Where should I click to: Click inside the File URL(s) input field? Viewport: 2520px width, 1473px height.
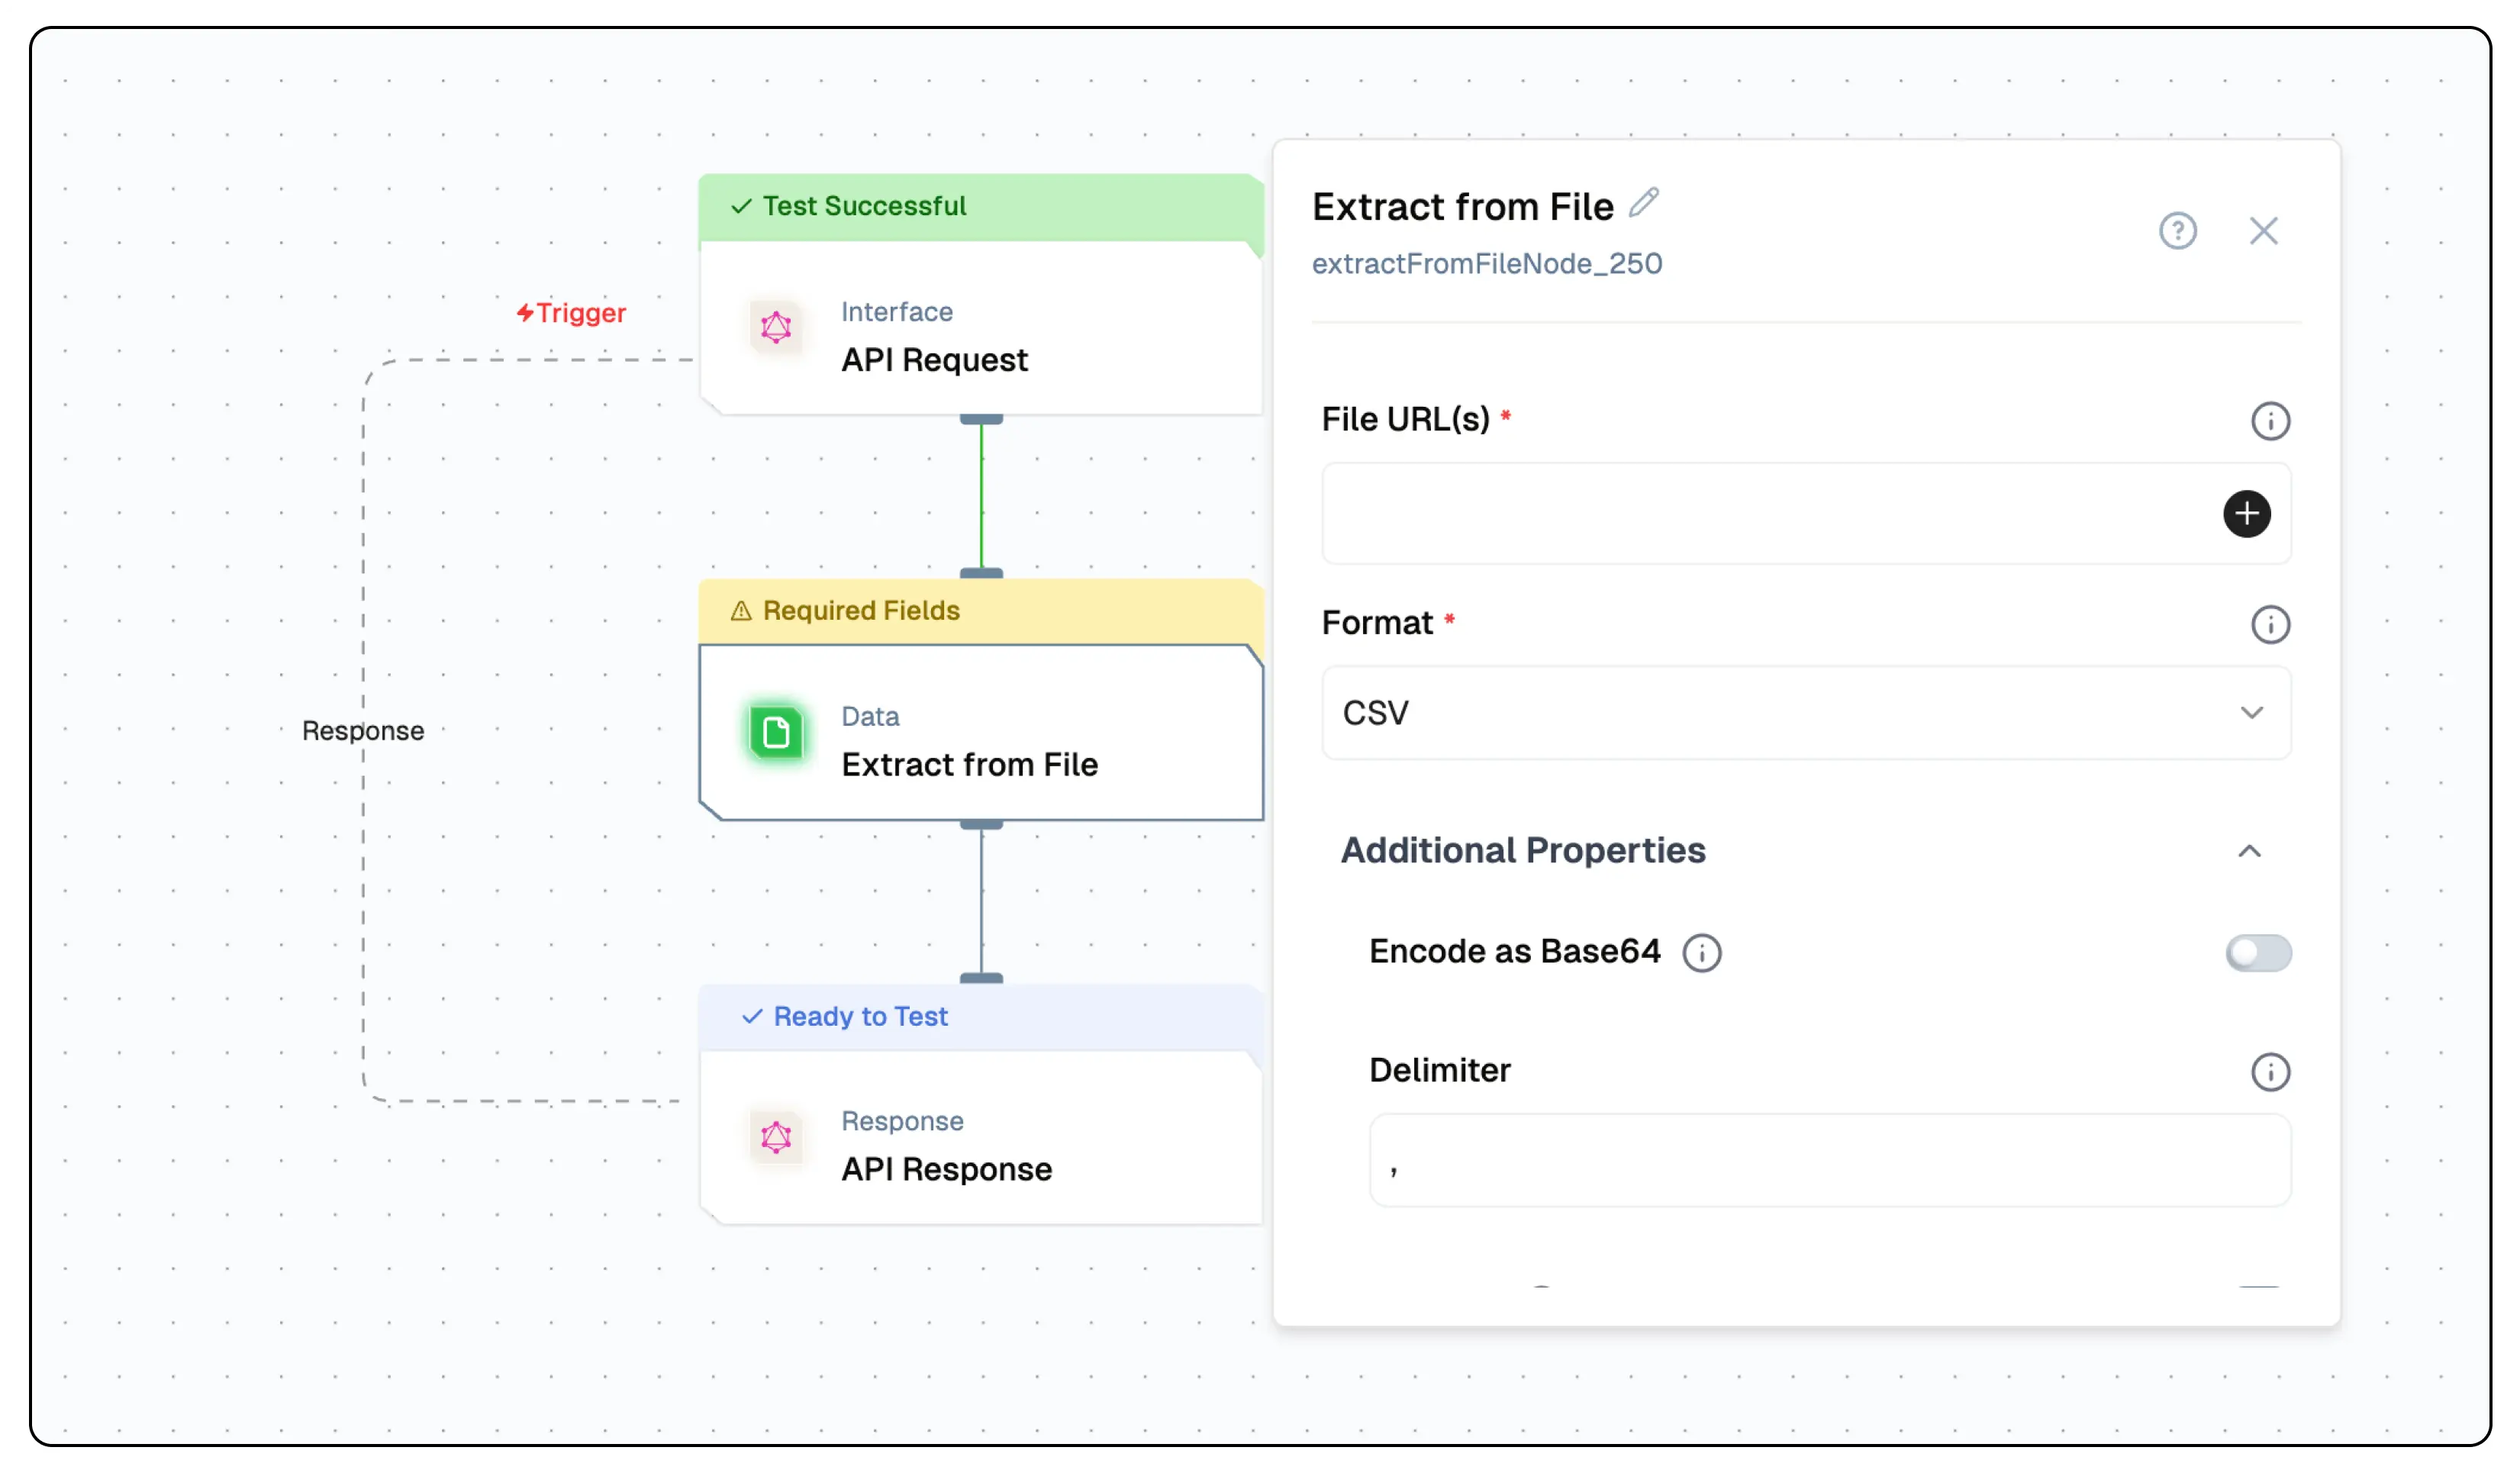pos(1760,514)
